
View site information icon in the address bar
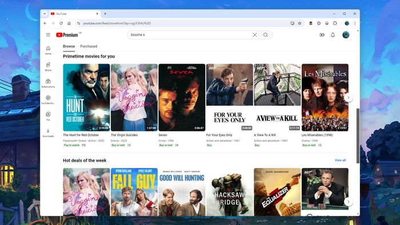click(x=79, y=23)
